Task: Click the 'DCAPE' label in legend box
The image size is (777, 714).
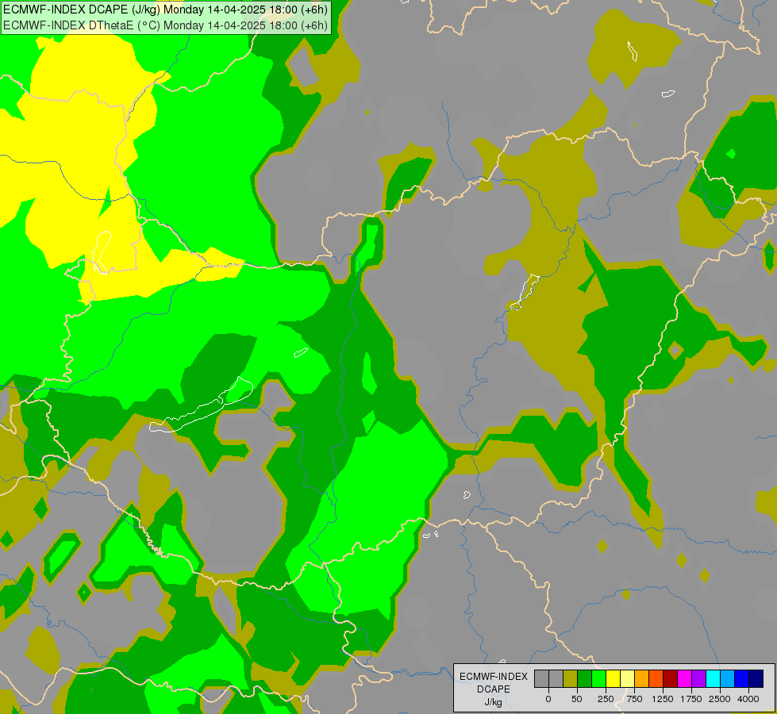Action: pyautogui.click(x=494, y=689)
